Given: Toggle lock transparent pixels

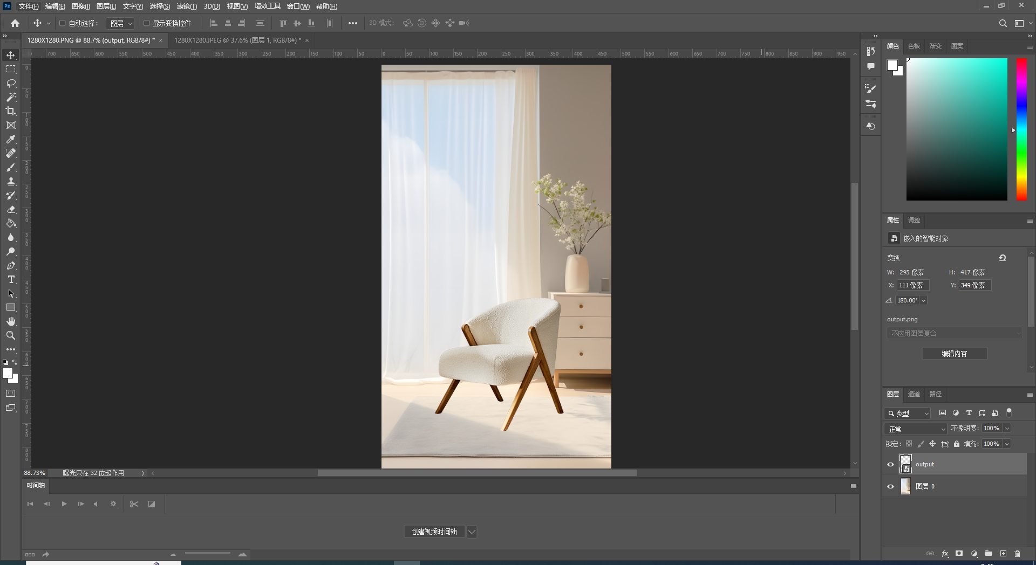Looking at the screenshot, I should (909, 444).
